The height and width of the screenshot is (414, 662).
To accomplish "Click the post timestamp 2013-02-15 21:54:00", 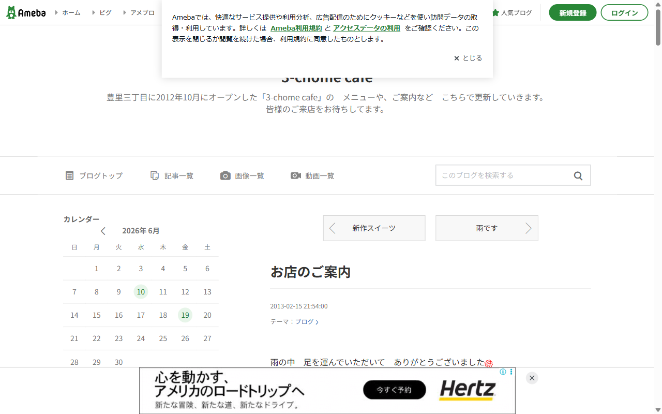I will click(299, 306).
